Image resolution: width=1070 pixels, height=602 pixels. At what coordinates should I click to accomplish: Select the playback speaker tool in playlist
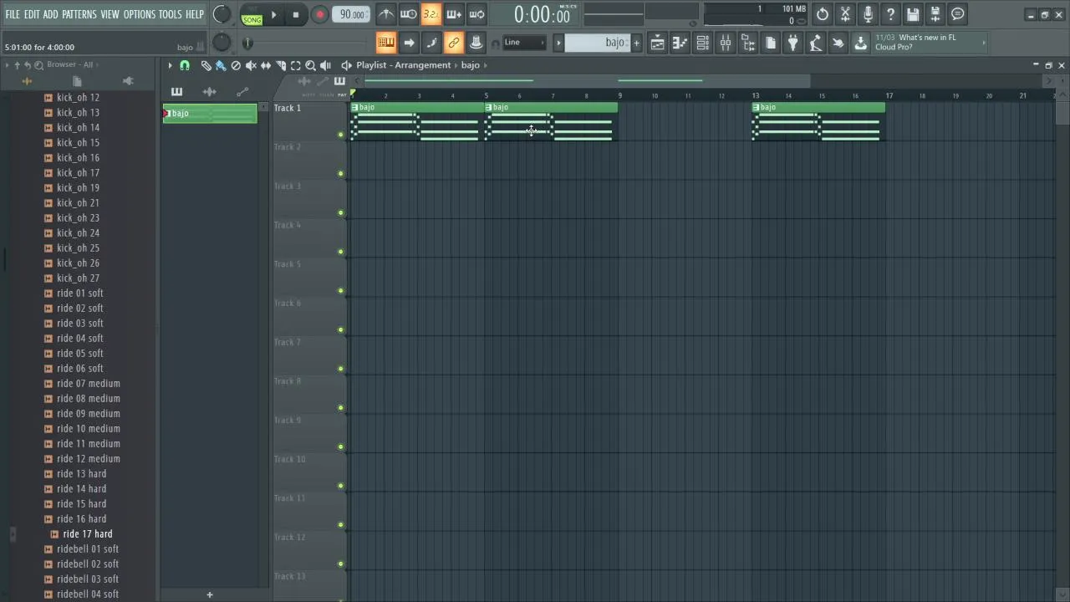pos(325,65)
